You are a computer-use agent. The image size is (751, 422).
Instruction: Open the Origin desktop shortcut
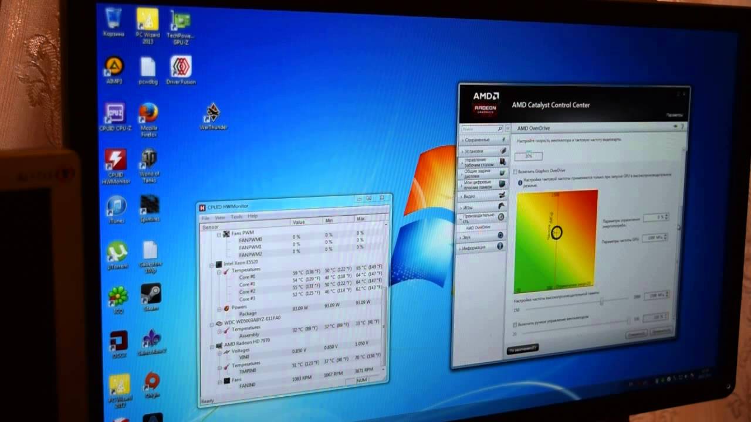click(x=153, y=385)
